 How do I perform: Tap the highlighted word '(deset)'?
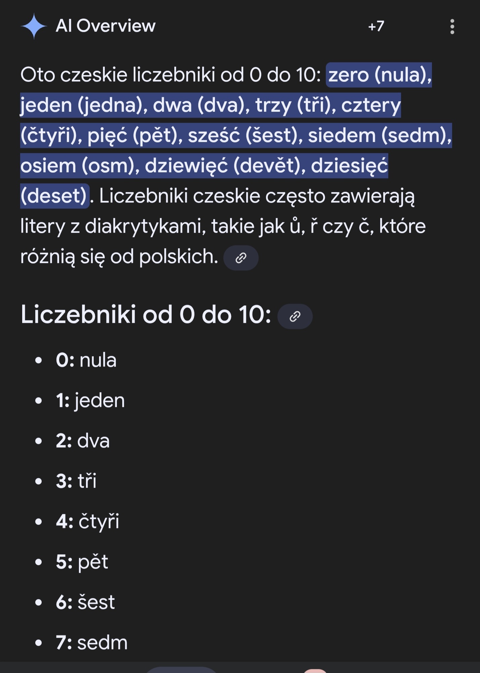pos(54,196)
